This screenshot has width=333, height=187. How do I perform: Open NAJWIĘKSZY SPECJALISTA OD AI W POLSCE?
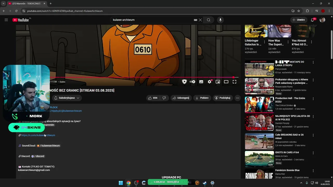(293, 118)
